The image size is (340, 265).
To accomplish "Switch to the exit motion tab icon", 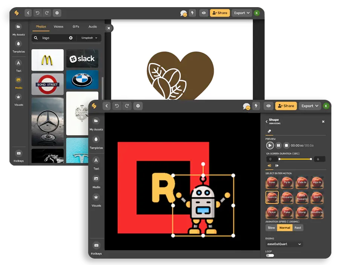I will (277, 166).
